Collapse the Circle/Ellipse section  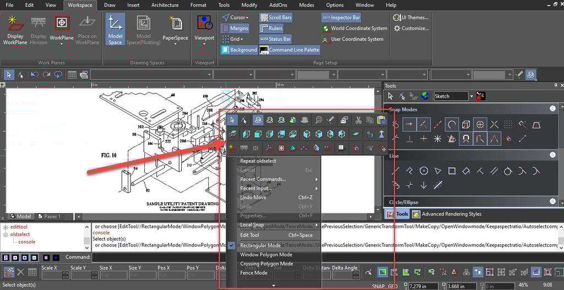tap(552, 202)
